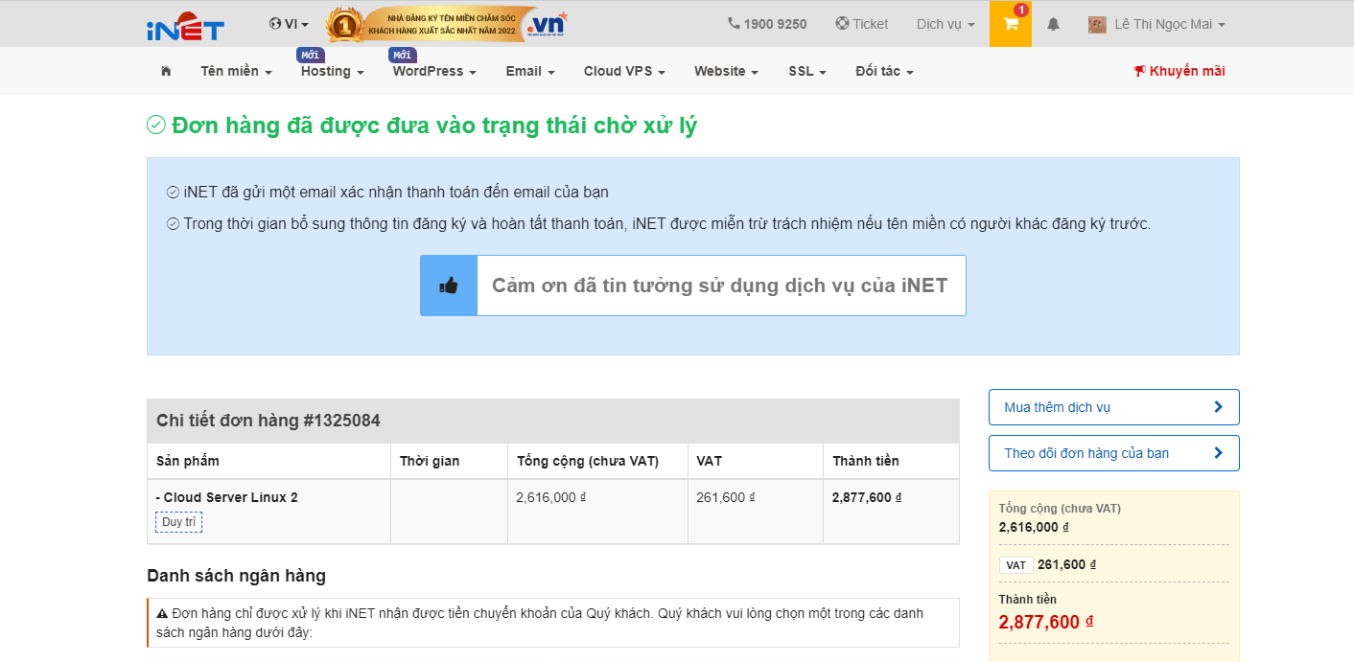Expand the Cloud VPS menu
The image size is (1354, 662).
[624, 71]
